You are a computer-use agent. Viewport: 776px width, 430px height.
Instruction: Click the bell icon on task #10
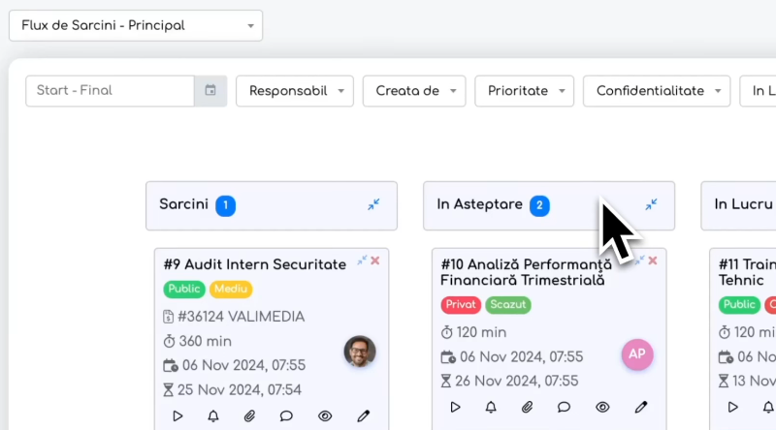491,407
